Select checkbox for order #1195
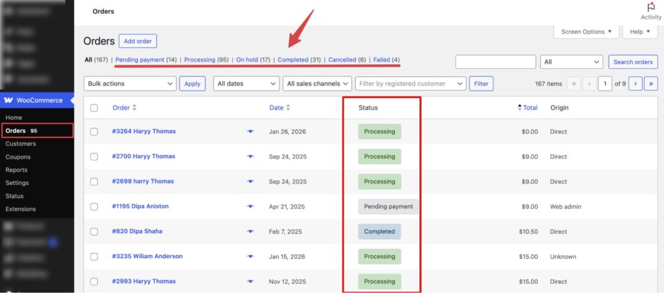 [94, 207]
